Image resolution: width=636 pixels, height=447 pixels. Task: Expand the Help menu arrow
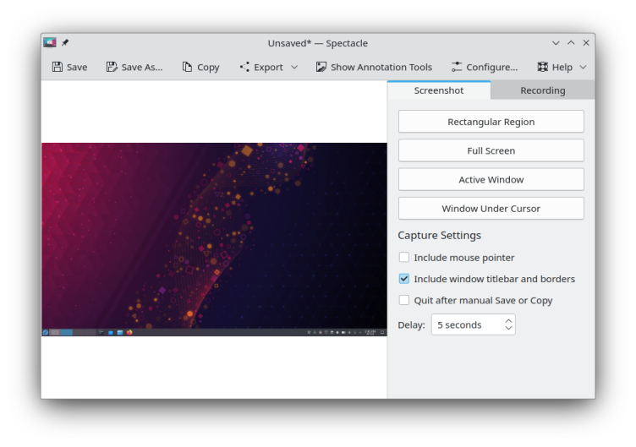coord(583,67)
